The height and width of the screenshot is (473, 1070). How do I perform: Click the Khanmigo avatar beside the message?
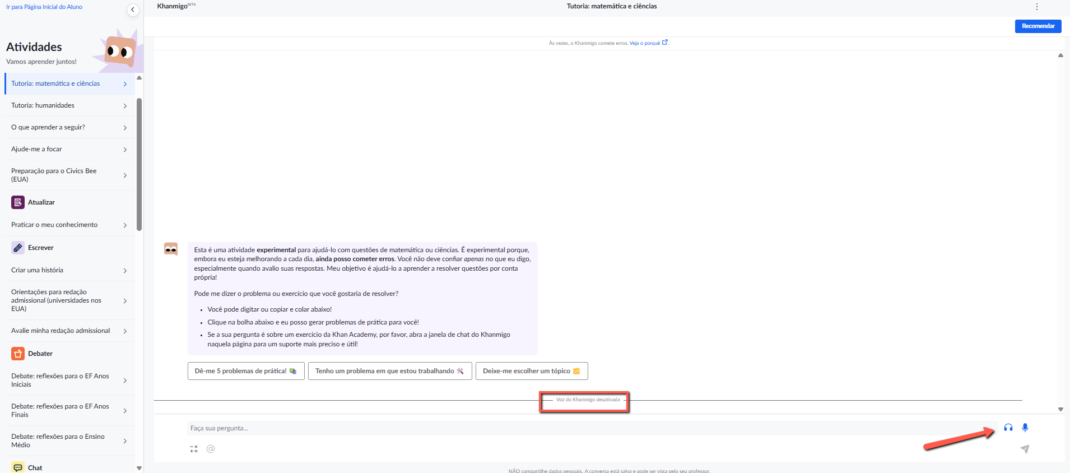point(171,249)
